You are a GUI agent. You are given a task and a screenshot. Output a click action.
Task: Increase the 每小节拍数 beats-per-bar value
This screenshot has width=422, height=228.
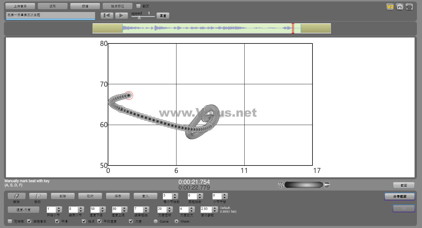point(175,195)
